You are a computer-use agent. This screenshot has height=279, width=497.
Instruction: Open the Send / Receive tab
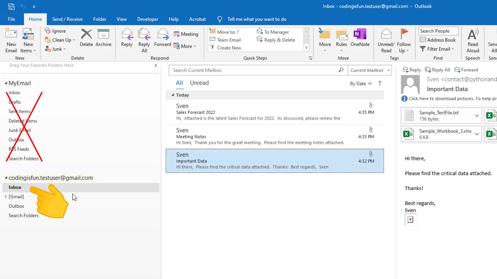point(67,19)
